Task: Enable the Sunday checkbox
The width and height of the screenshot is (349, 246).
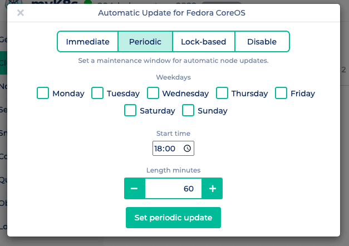Action: [189, 110]
